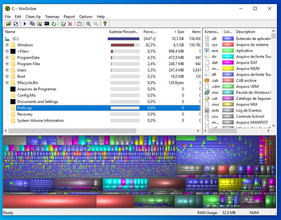281x220 pixels.
Task: Click the green Refresh Selected icon
Action: coord(54,24)
